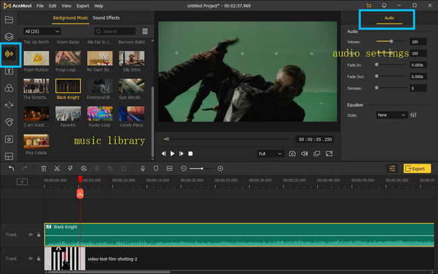This screenshot has height=274, width=438.
Task: Open the Full preview quality dropdown
Action: pyautogui.click(x=270, y=153)
